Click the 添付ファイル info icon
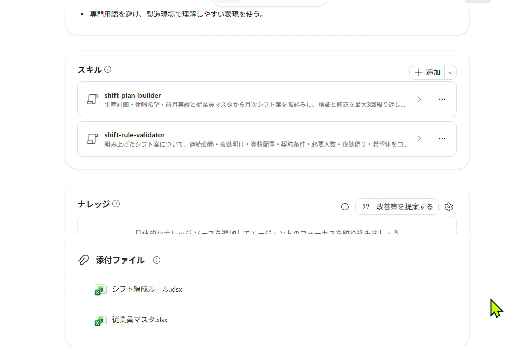This screenshot has width=516, height=346. click(x=157, y=260)
